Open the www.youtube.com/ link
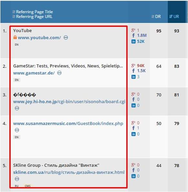This screenshot has width=188, height=192. point(39,37)
